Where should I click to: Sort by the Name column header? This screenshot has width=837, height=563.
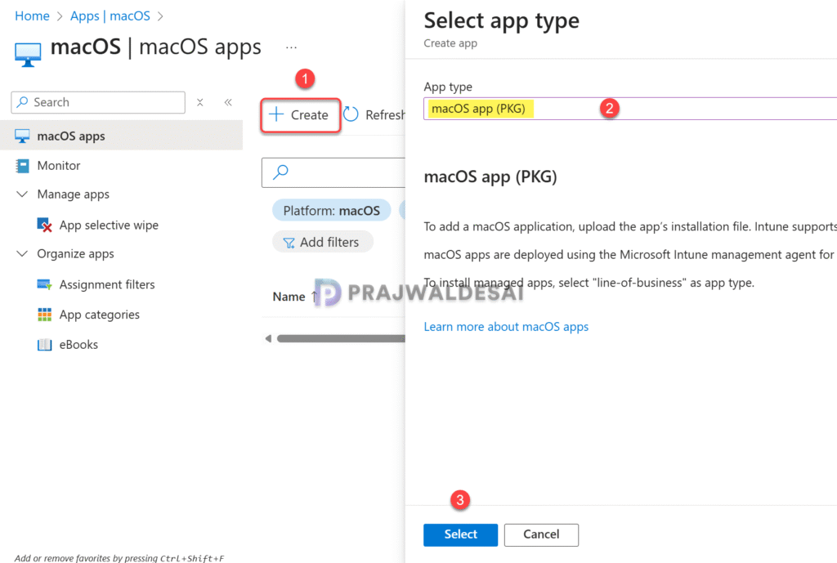(x=289, y=296)
